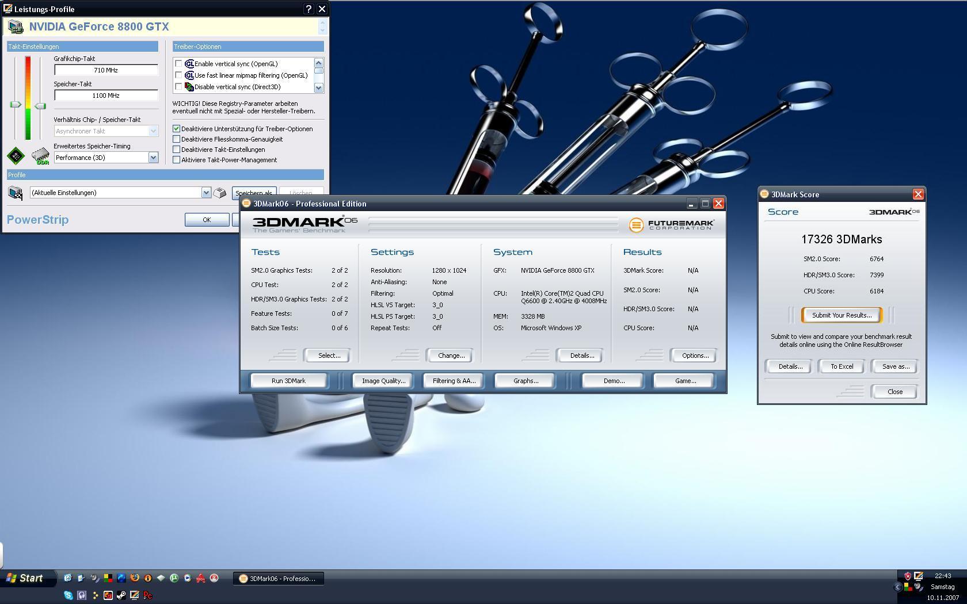Click Save as in 3DMark Score window
967x604 pixels.
[896, 366]
